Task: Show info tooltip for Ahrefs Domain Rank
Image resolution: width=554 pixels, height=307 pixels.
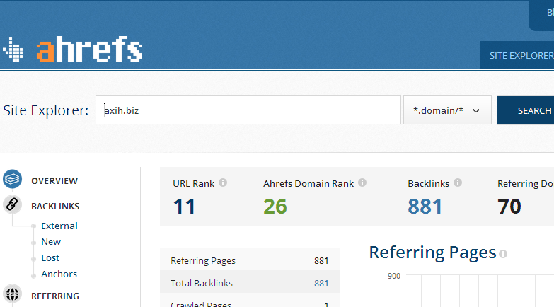Action: tap(362, 183)
